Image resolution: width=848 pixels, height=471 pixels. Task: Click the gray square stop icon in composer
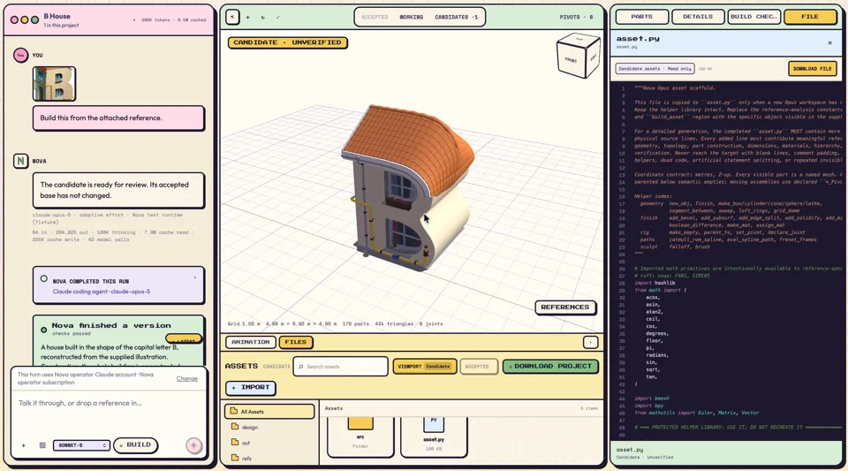click(x=42, y=445)
